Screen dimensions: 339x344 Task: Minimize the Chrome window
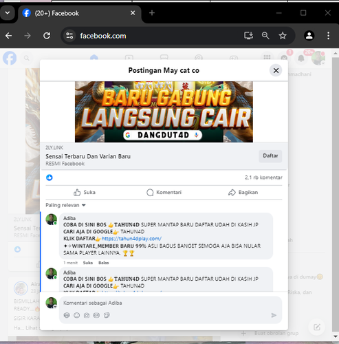[x=279, y=13]
